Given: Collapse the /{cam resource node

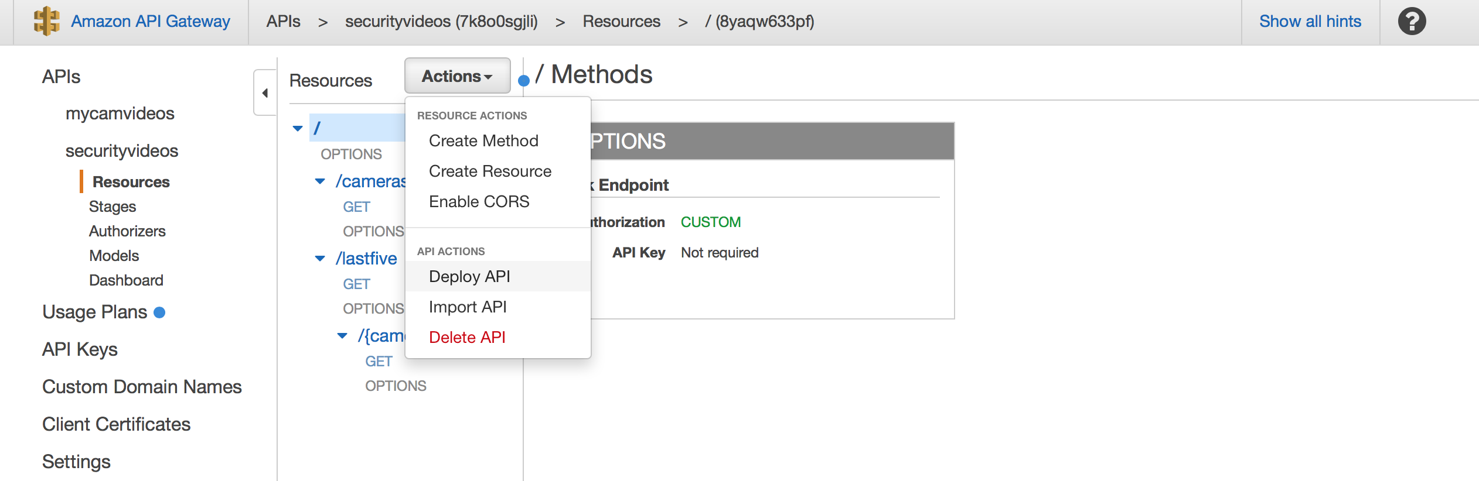Looking at the screenshot, I should coord(342,335).
